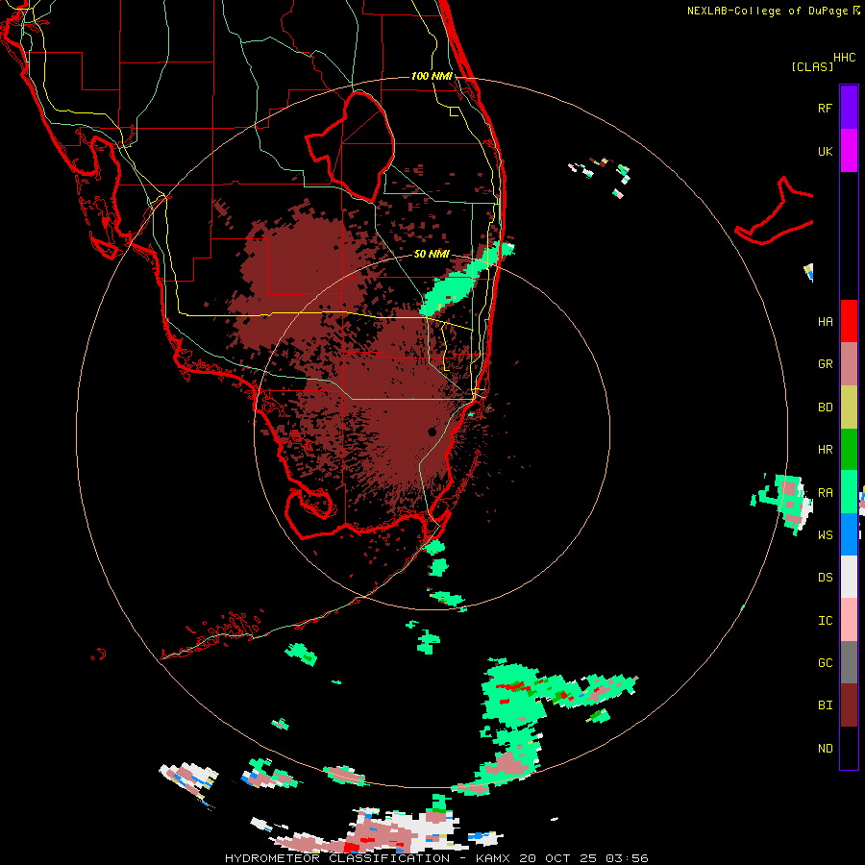The height and width of the screenshot is (865, 865).
Task: Click the HR dark green legend swatch
Action: 849,450
